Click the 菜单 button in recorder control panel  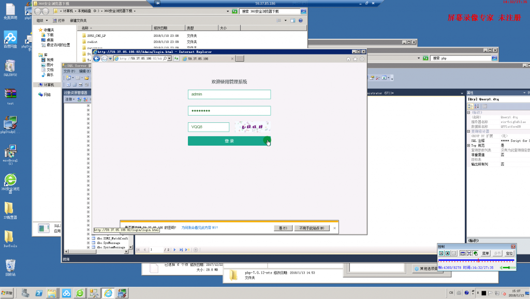[x=485, y=253]
